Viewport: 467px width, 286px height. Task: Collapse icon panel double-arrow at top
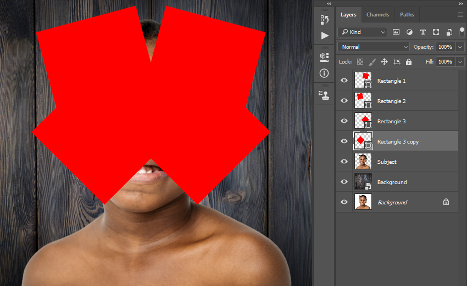[329, 4]
